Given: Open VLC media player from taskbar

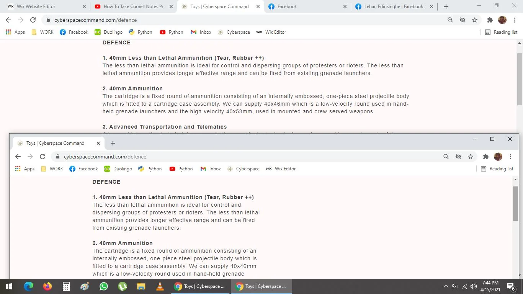Looking at the screenshot, I should [160, 286].
